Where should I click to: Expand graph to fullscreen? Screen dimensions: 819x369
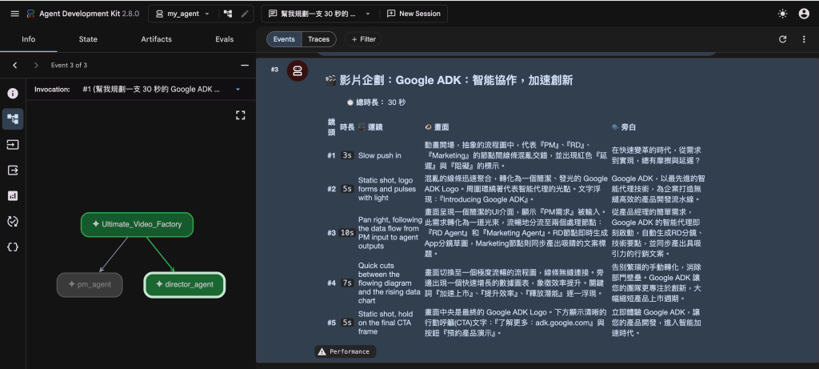(240, 115)
